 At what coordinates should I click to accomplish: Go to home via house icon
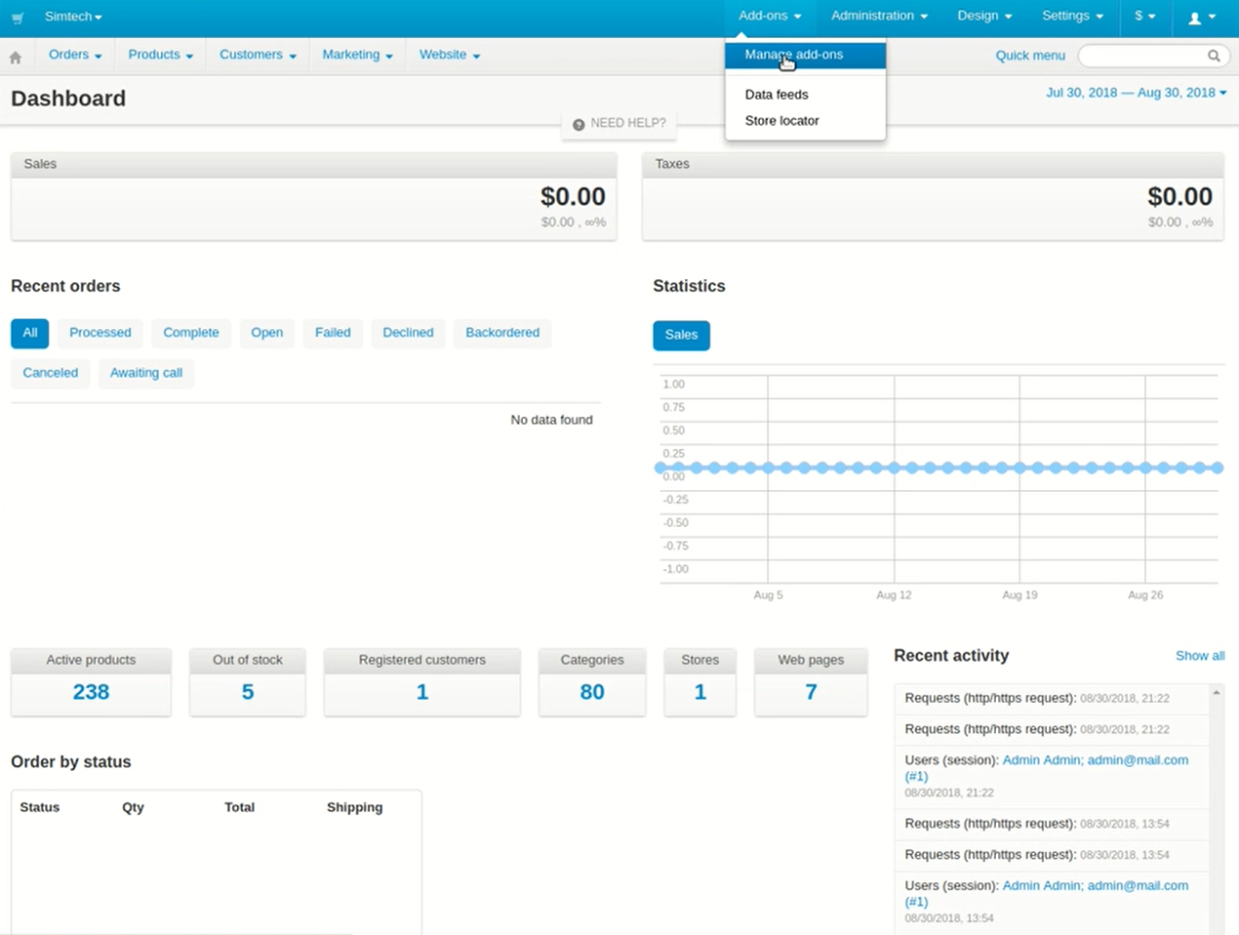point(16,57)
